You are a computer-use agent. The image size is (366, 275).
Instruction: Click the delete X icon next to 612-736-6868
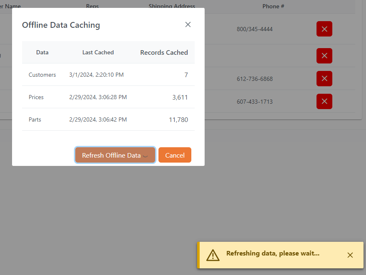click(x=324, y=79)
